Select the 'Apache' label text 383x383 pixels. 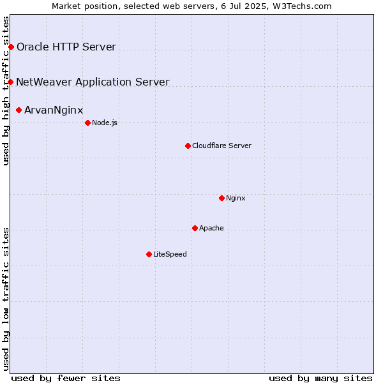tap(211, 228)
